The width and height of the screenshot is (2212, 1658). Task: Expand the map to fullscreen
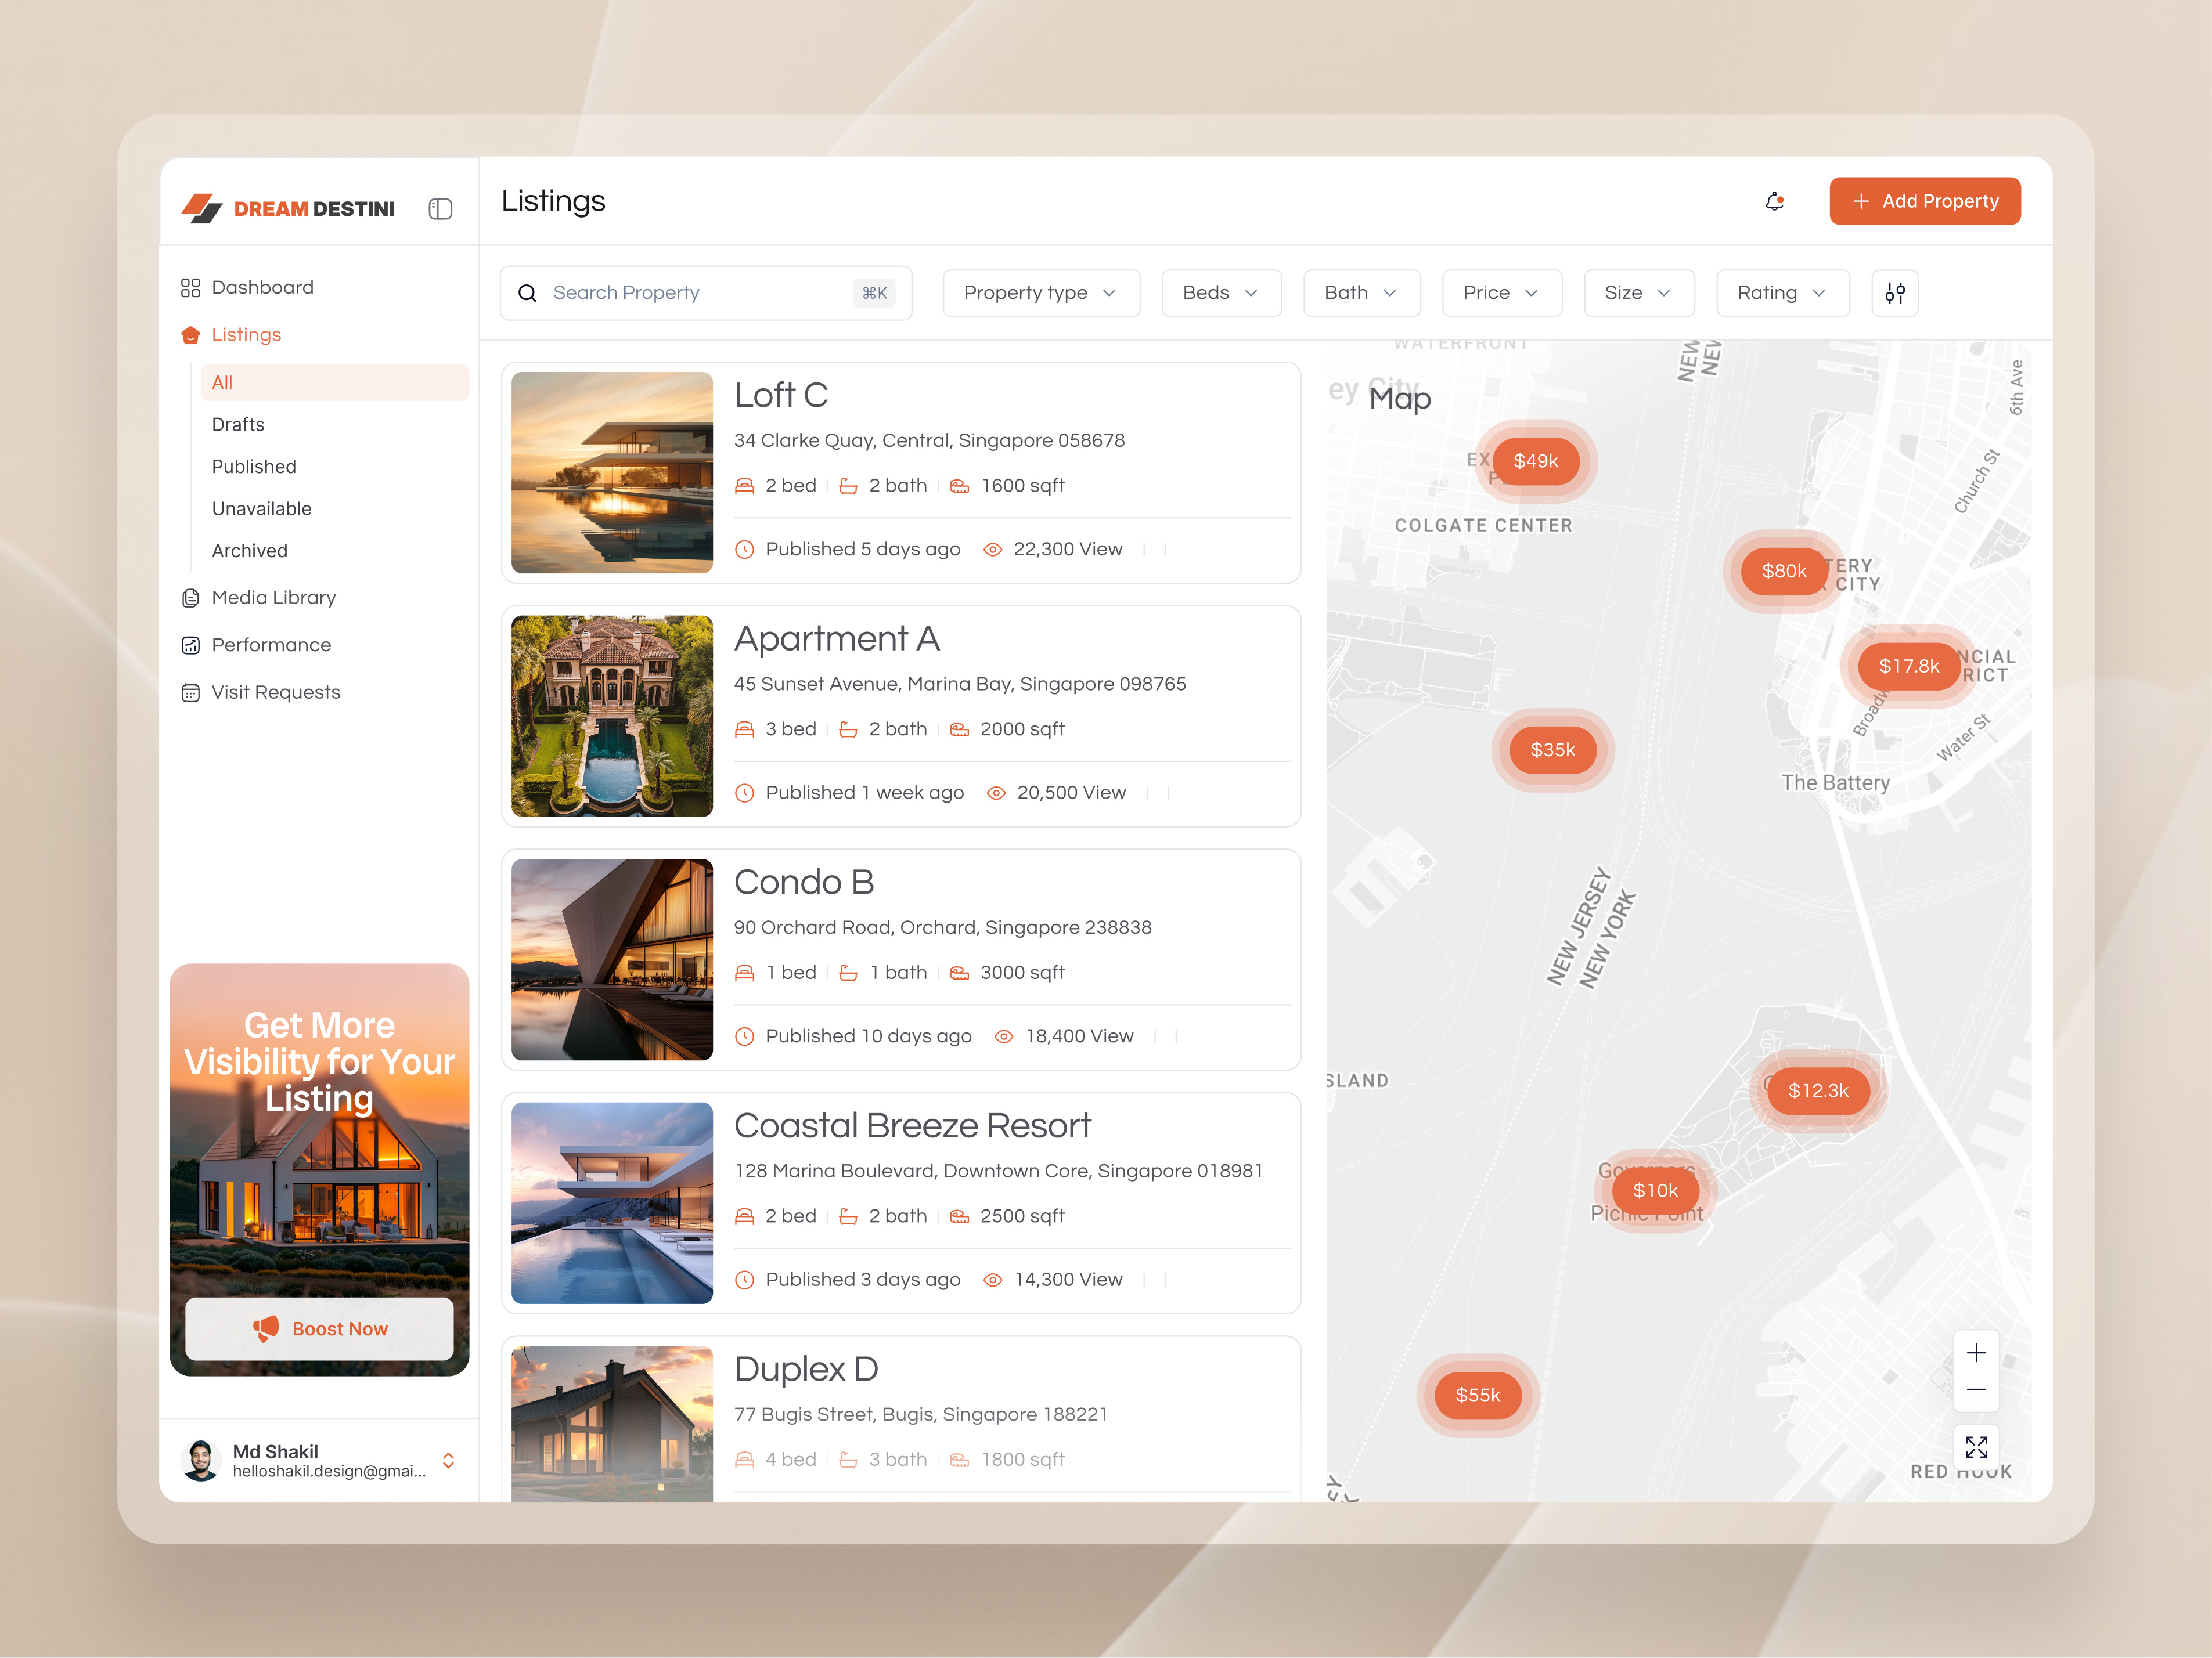tap(1976, 1446)
